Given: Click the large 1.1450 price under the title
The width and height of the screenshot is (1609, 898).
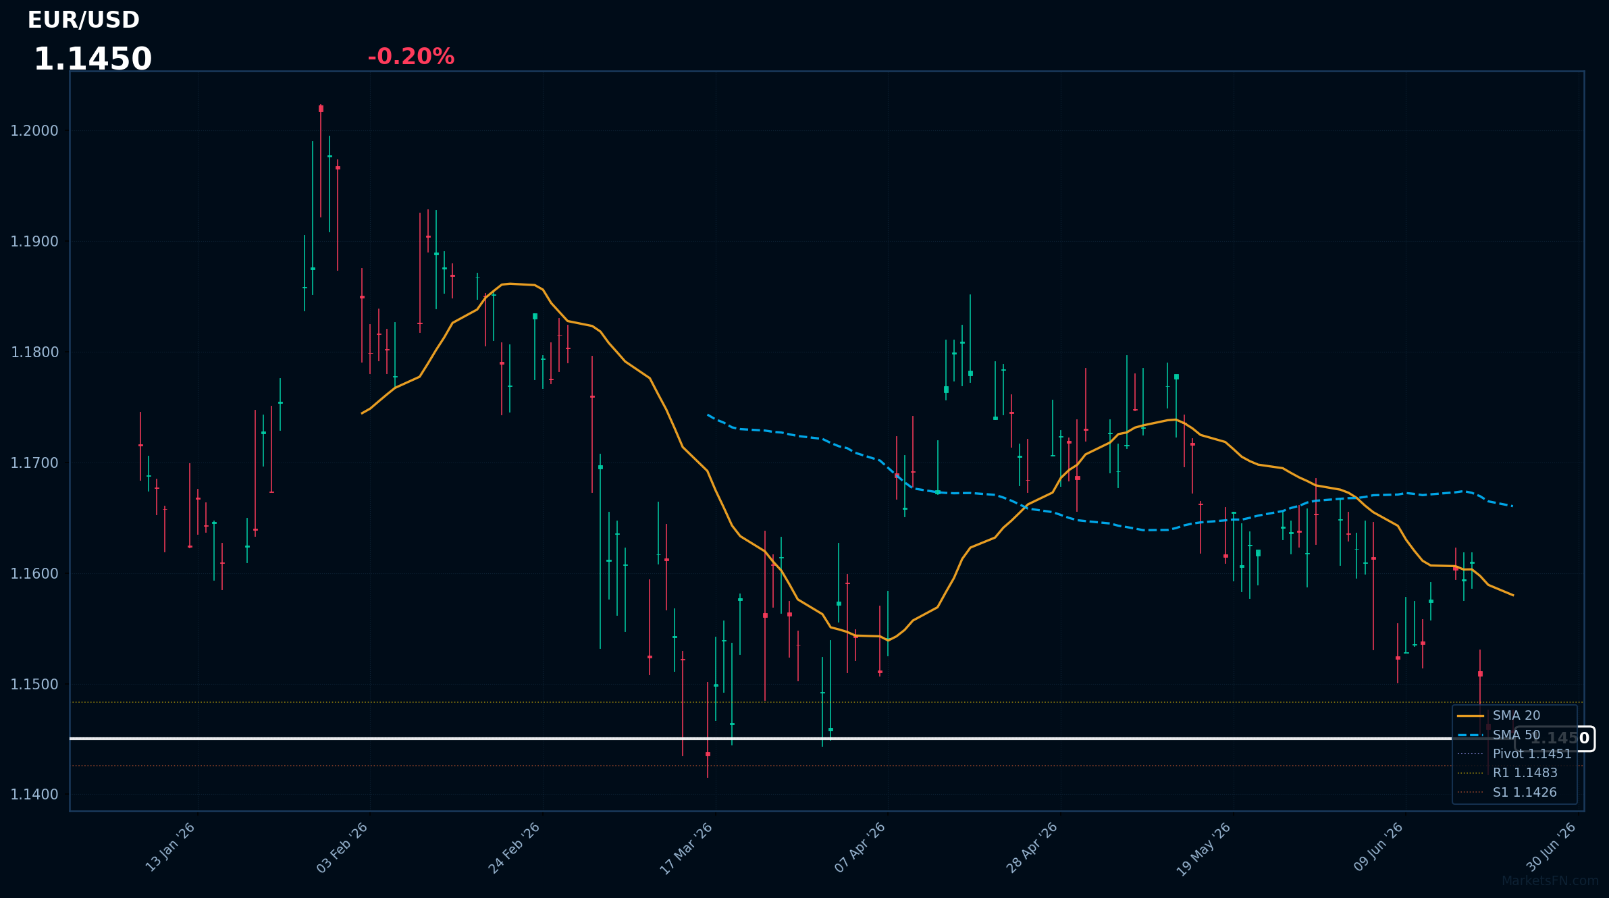Looking at the screenshot, I should [x=93, y=59].
